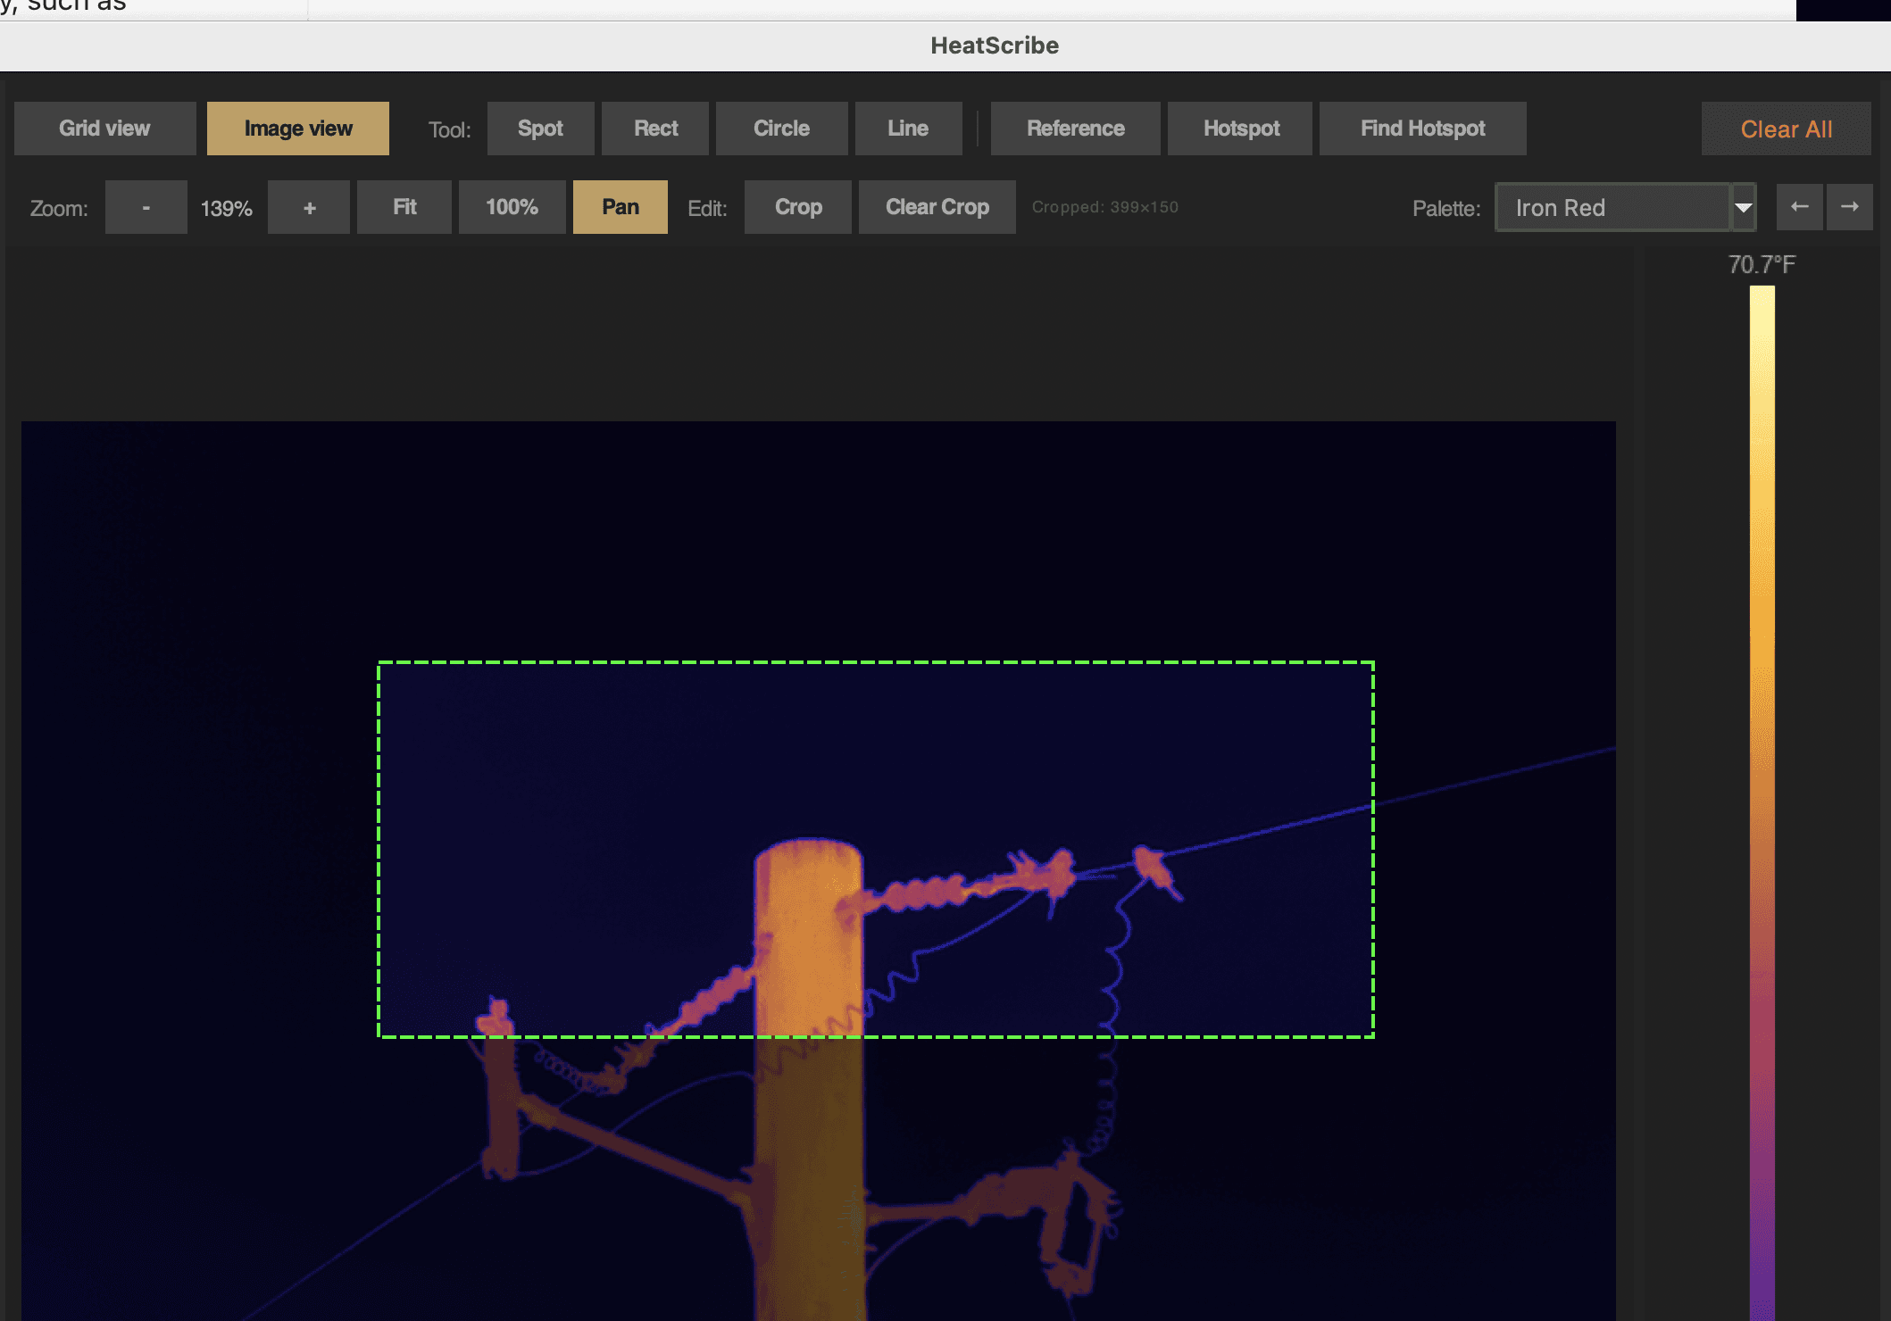1891x1321 pixels.
Task: Choose the Rect measurement tool
Action: pos(655,129)
